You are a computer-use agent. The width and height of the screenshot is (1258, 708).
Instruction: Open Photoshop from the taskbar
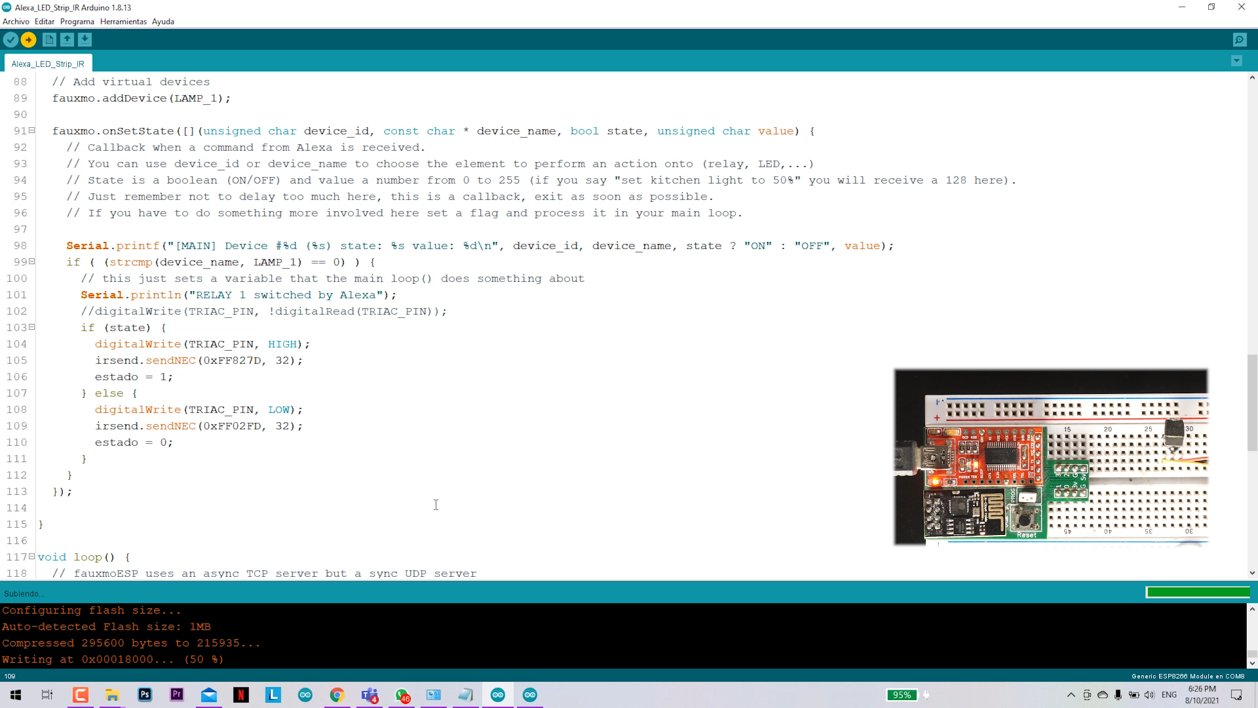(145, 695)
